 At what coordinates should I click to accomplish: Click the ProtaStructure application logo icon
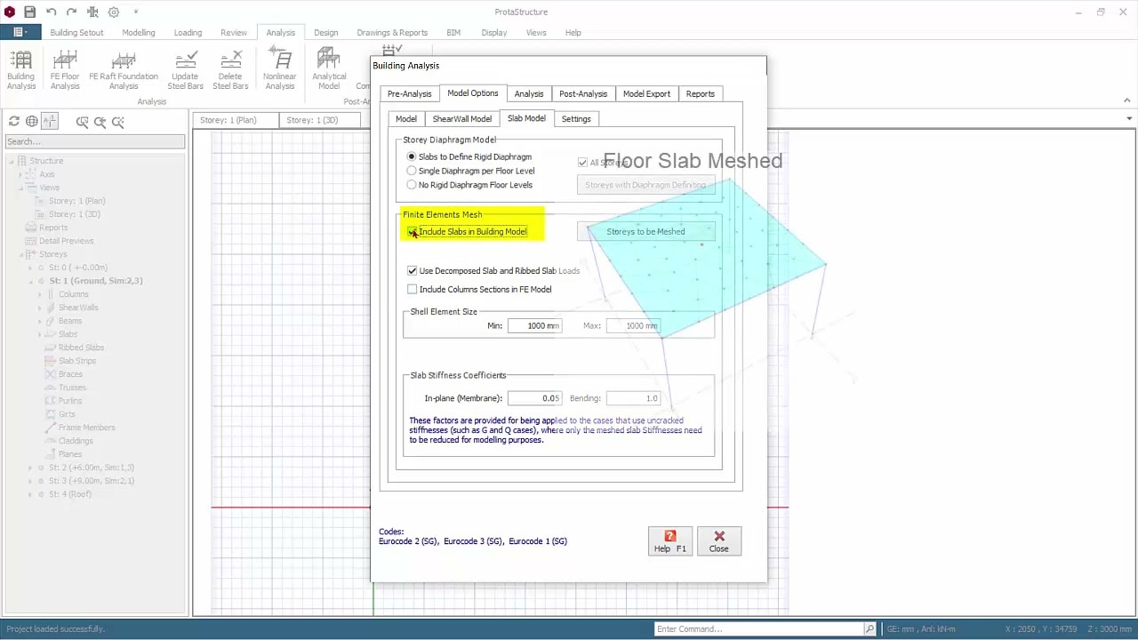coord(9,12)
